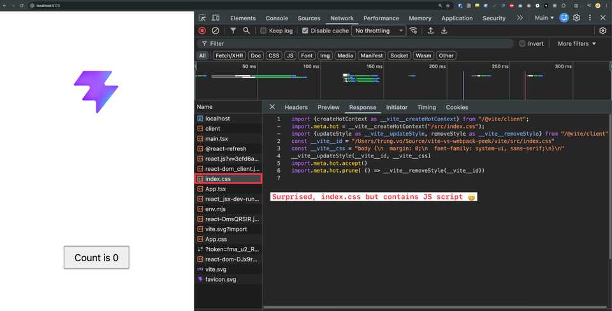Switch to Elements panel
612x311 pixels.
(x=243, y=18)
